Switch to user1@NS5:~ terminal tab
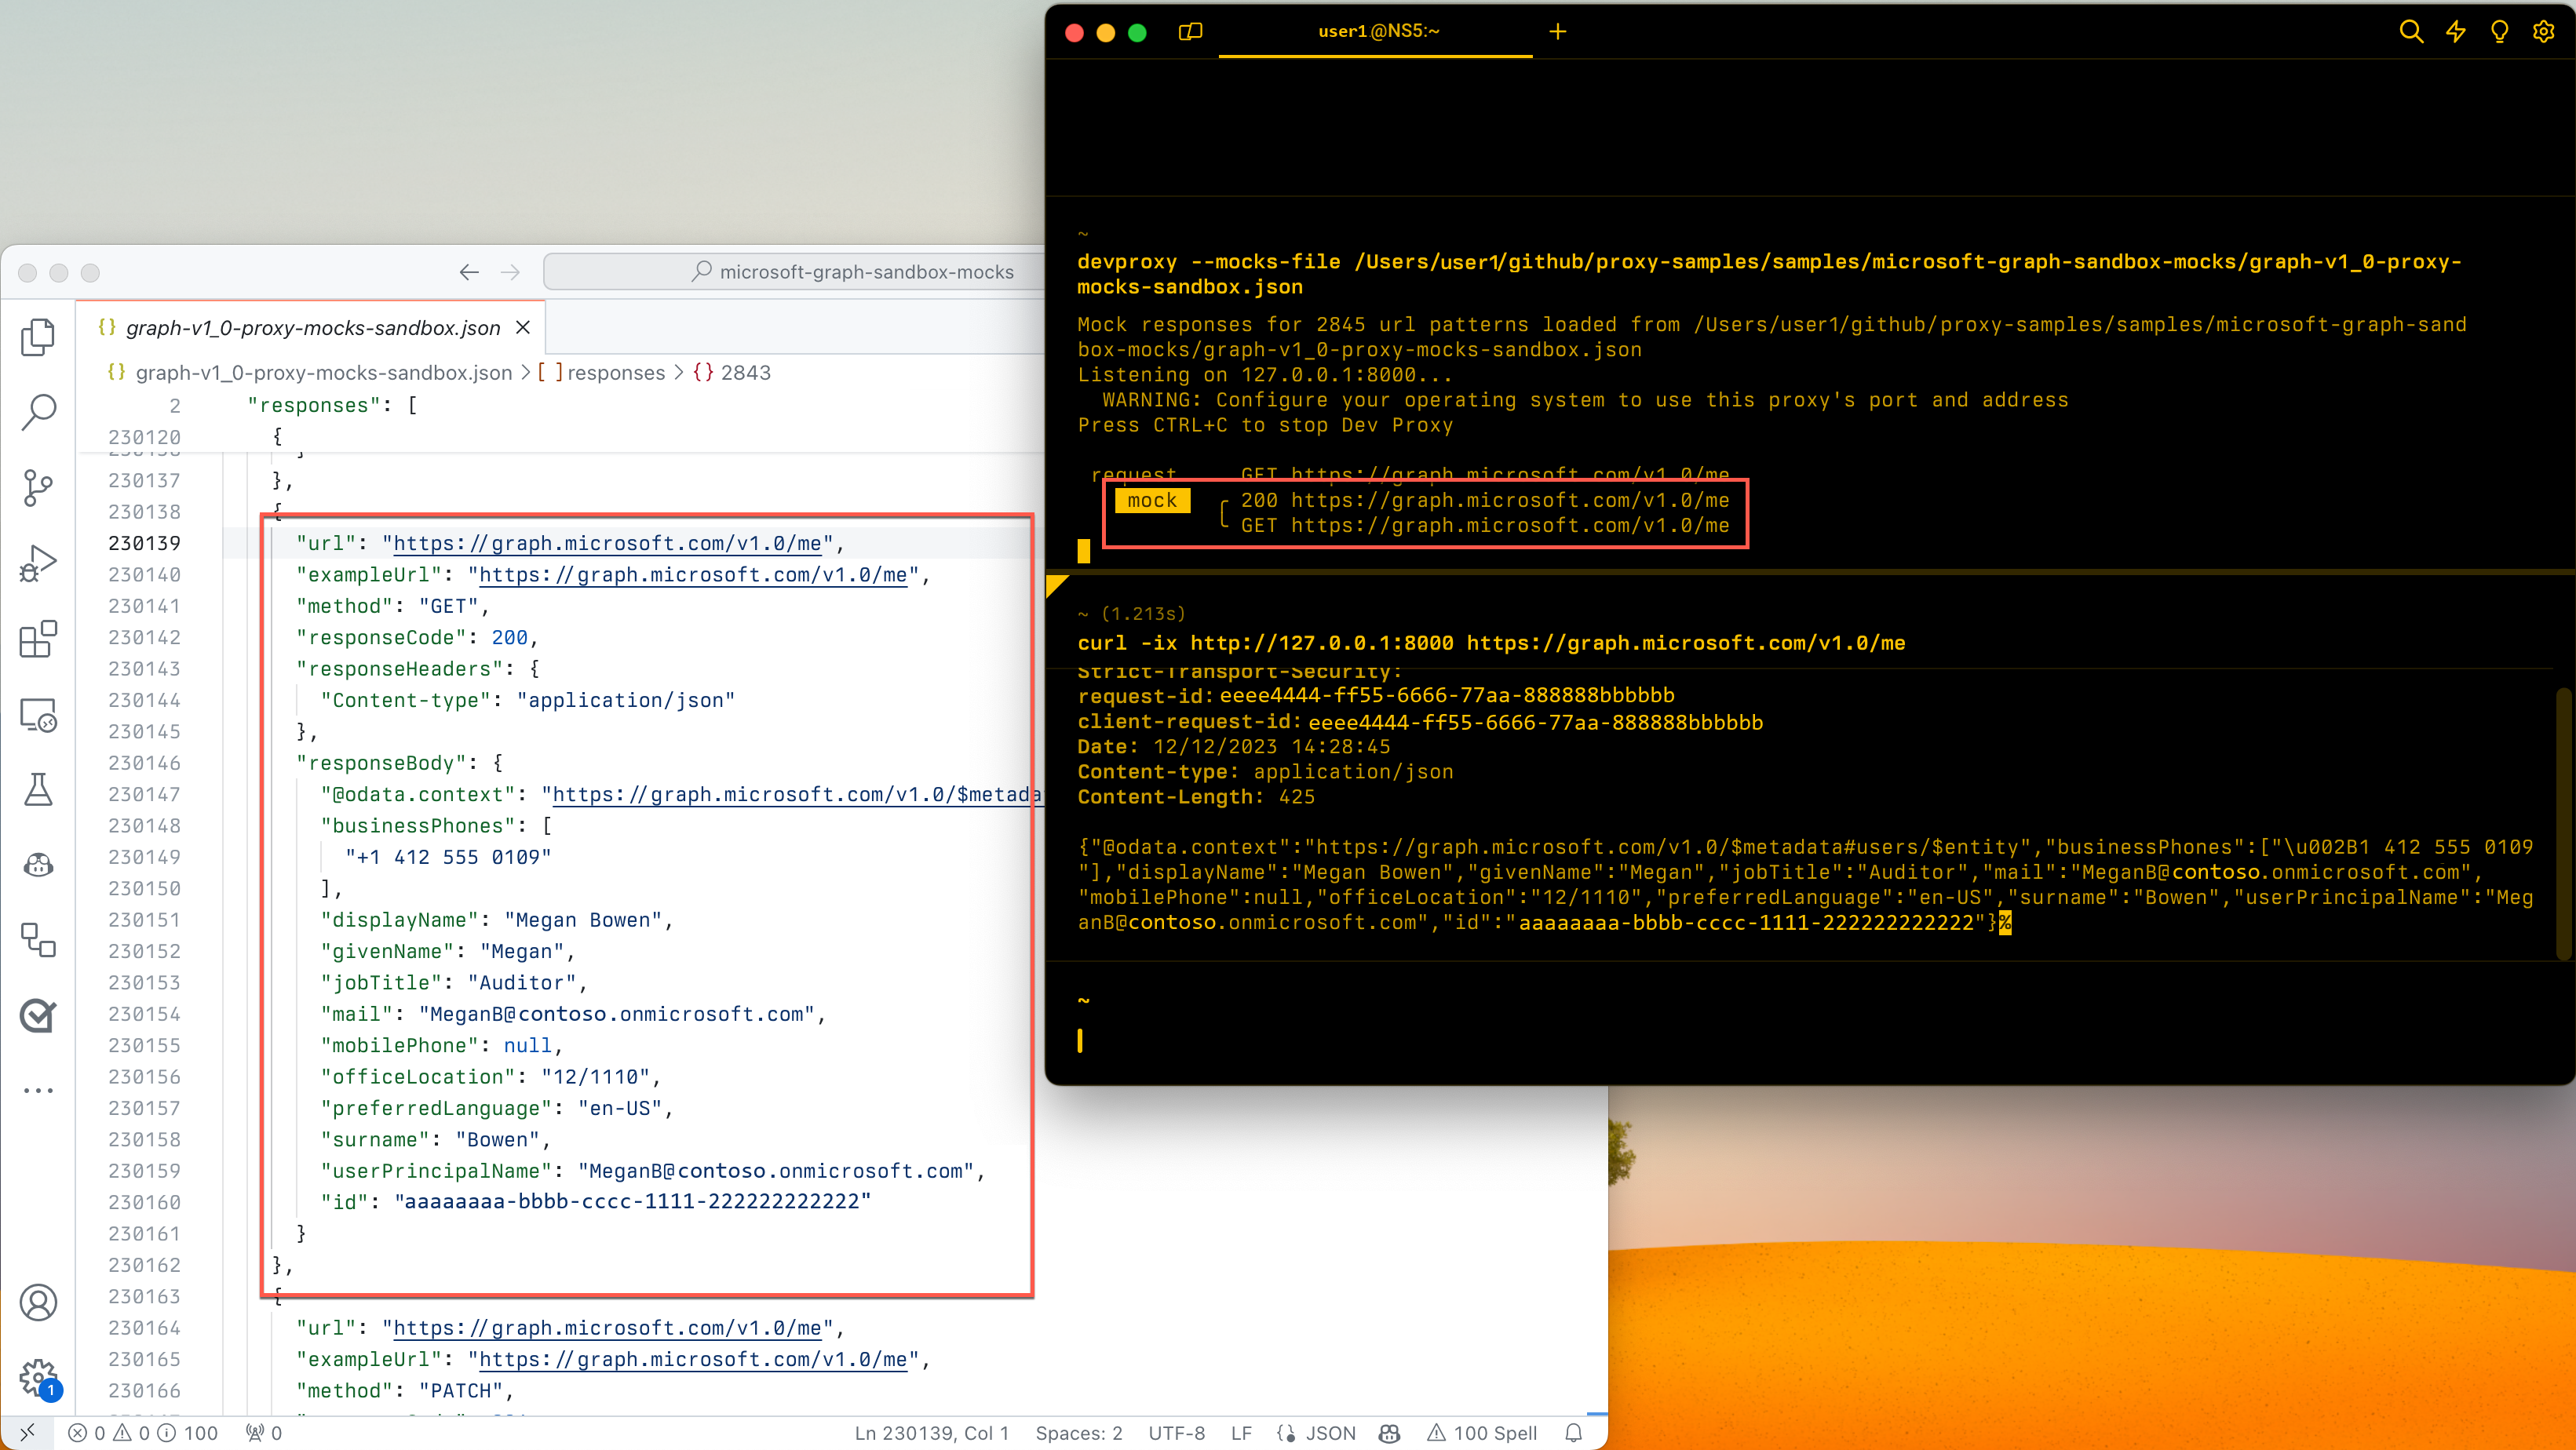Image resolution: width=2576 pixels, height=1450 pixels. (1378, 32)
